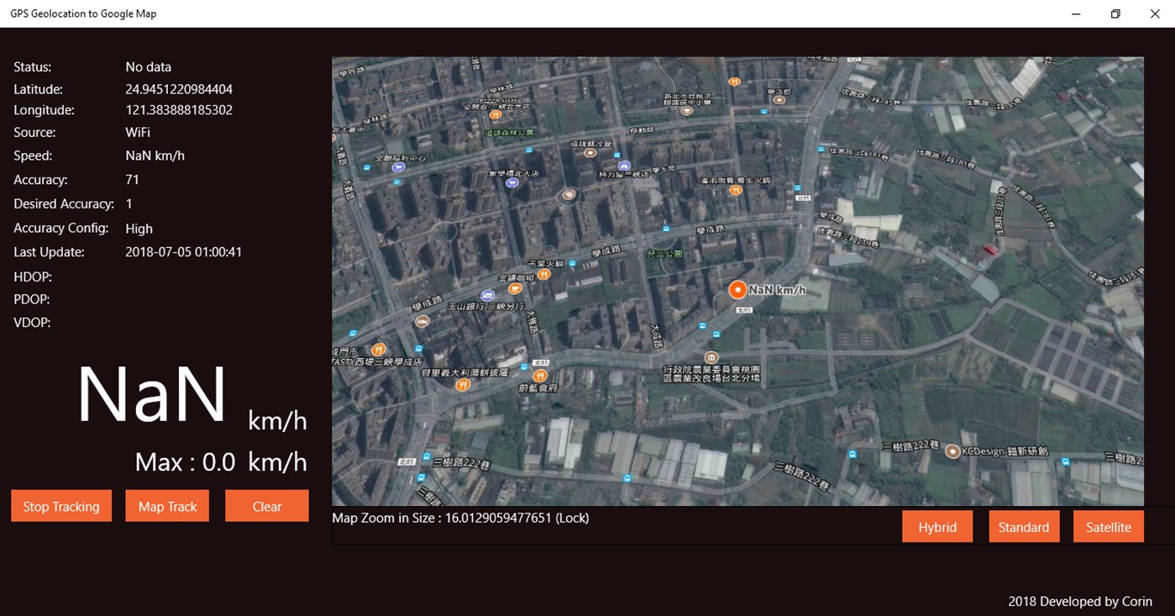Image resolution: width=1175 pixels, height=616 pixels.
Task: Enable Hybrid map view
Action: [937, 526]
